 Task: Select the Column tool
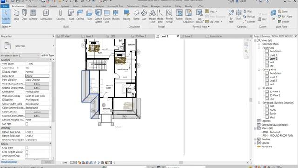[x=61, y=15]
